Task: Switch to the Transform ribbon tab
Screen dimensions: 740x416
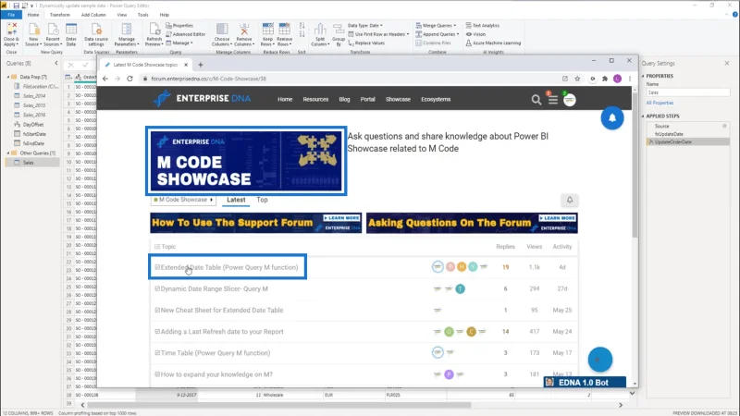Action: coord(59,15)
